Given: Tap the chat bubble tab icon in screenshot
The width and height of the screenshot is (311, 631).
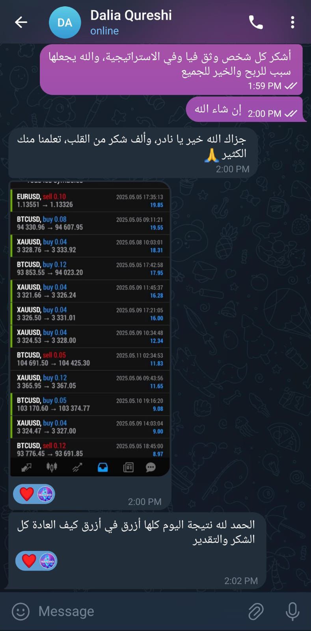Looking at the screenshot, I should (x=151, y=467).
